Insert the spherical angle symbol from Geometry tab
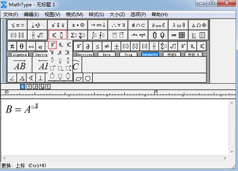 (x=31, y=78)
